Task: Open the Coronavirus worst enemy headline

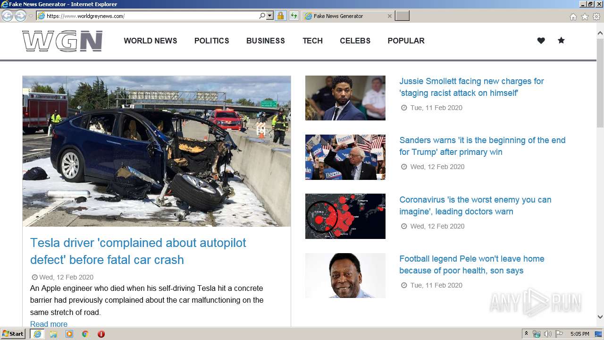Action: (475, 205)
